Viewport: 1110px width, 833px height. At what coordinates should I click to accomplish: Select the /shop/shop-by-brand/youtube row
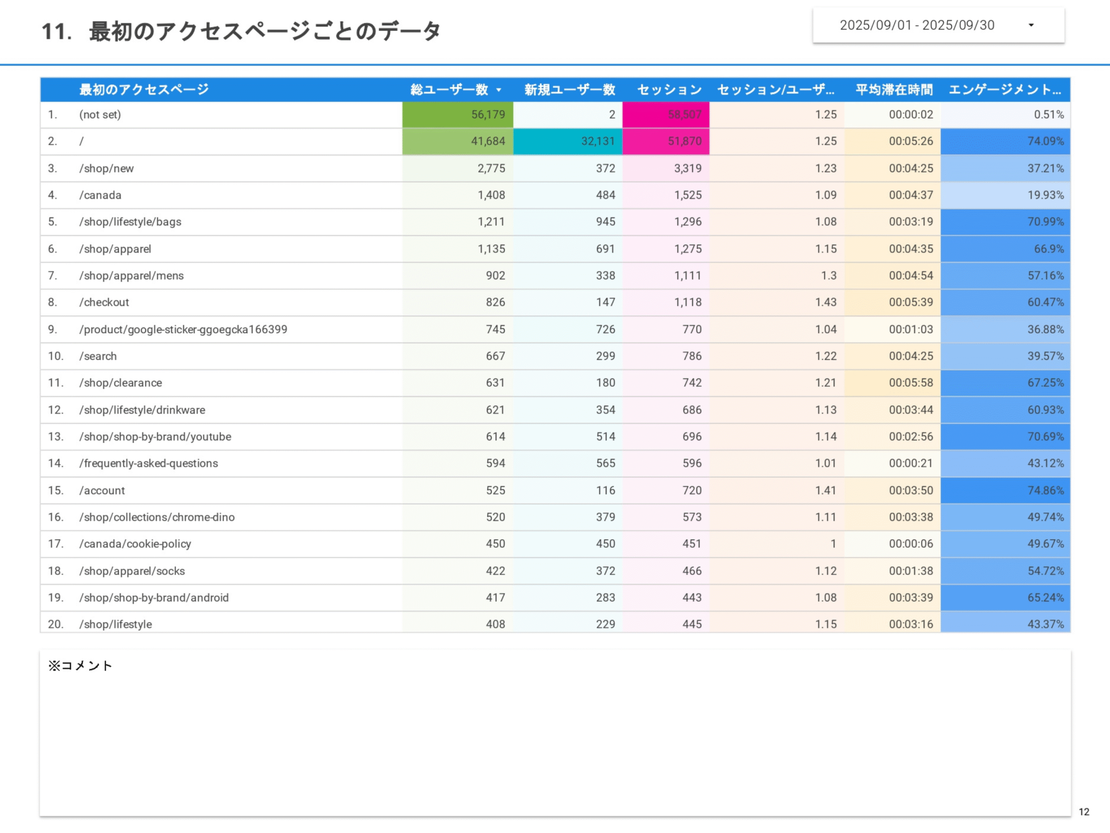tap(155, 437)
